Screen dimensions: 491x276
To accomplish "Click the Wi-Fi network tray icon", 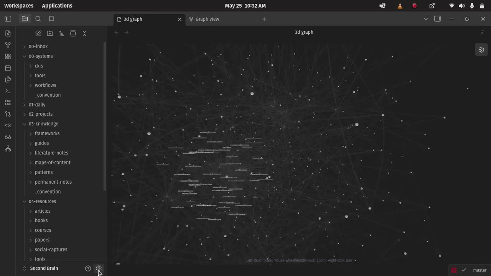I will click(451, 6).
